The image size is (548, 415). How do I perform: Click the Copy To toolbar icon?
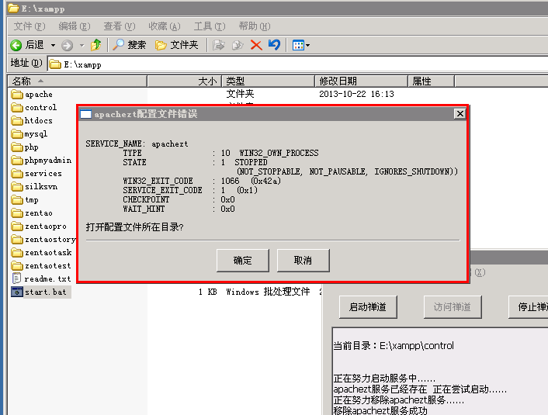point(238,45)
